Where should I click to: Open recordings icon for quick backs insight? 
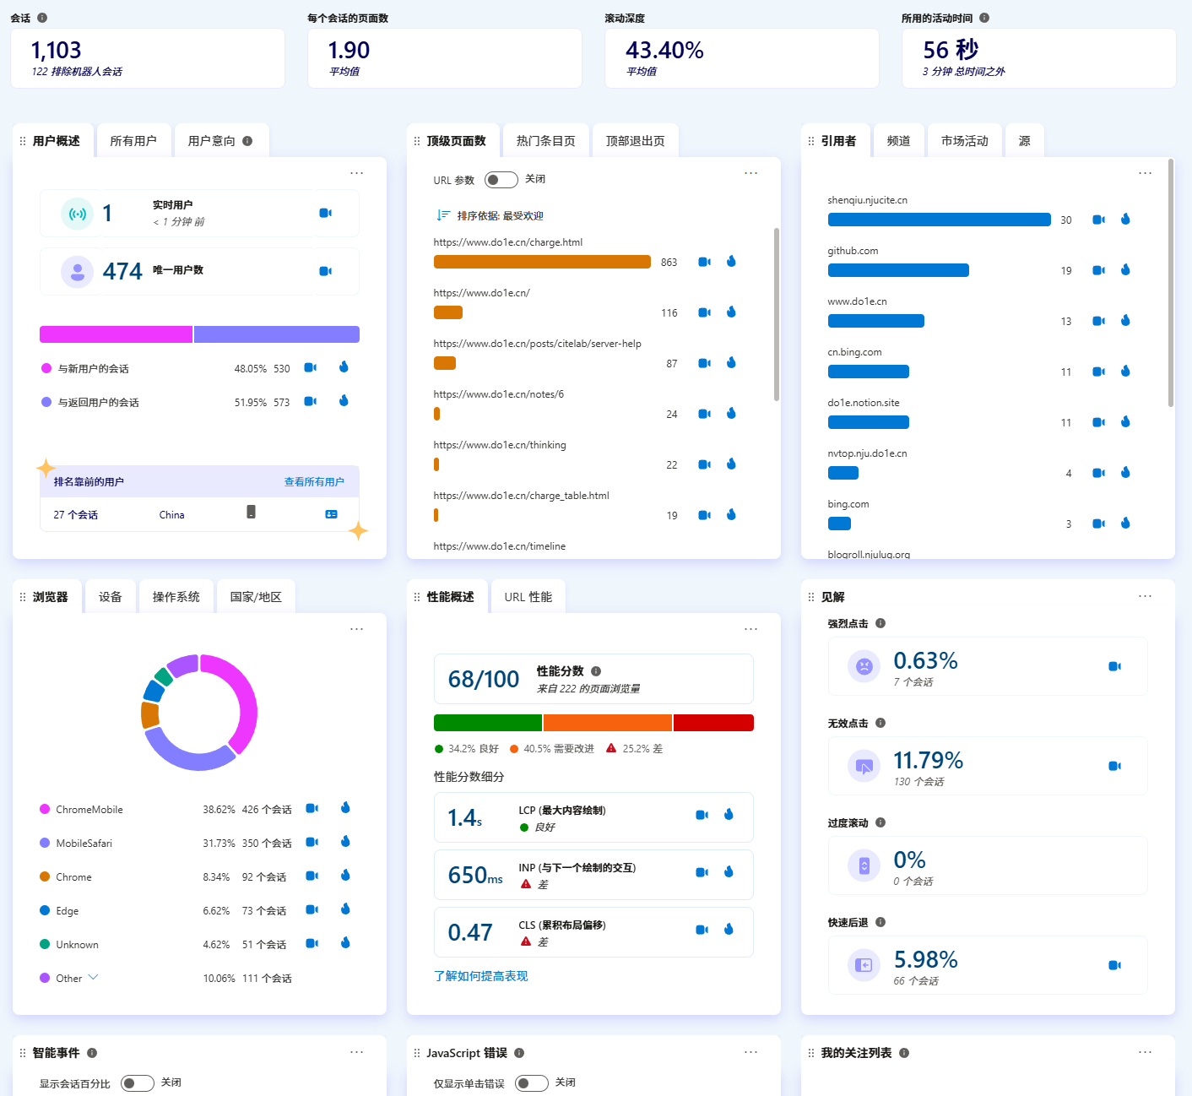[x=1114, y=965]
